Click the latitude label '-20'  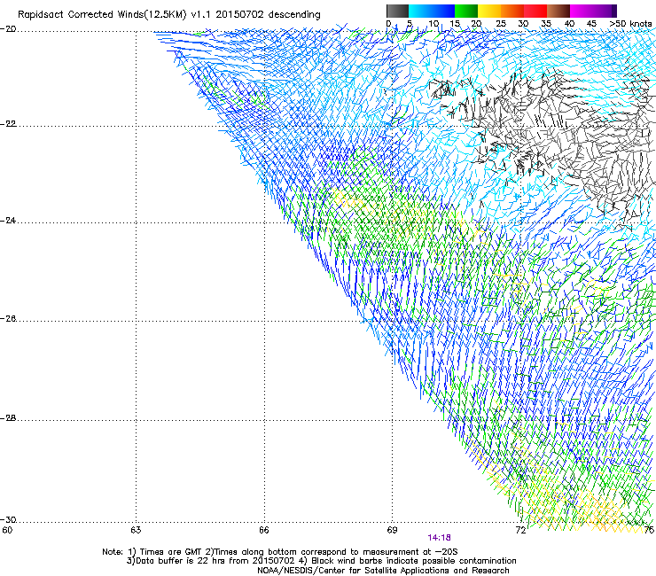(x=8, y=29)
